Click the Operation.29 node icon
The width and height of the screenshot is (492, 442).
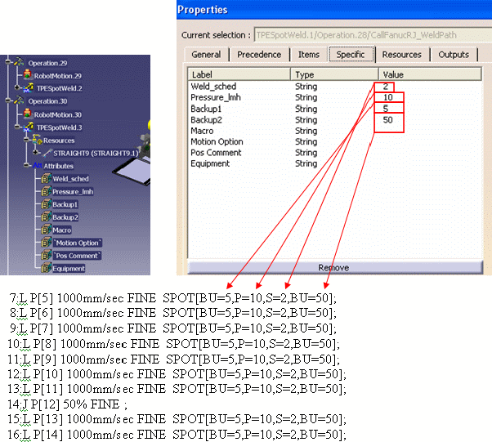[x=18, y=62]
